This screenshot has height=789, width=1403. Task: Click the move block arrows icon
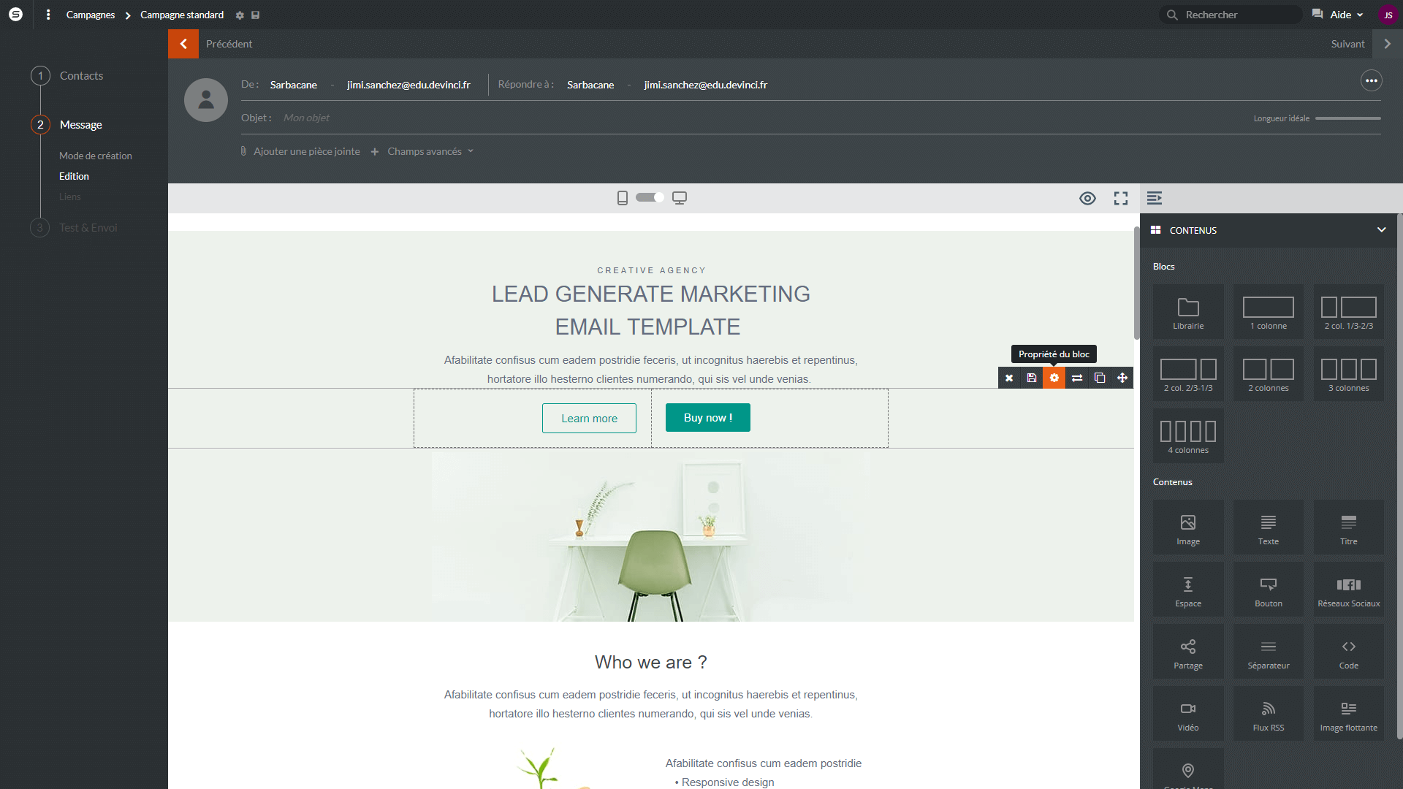(x=1122, y=378)
